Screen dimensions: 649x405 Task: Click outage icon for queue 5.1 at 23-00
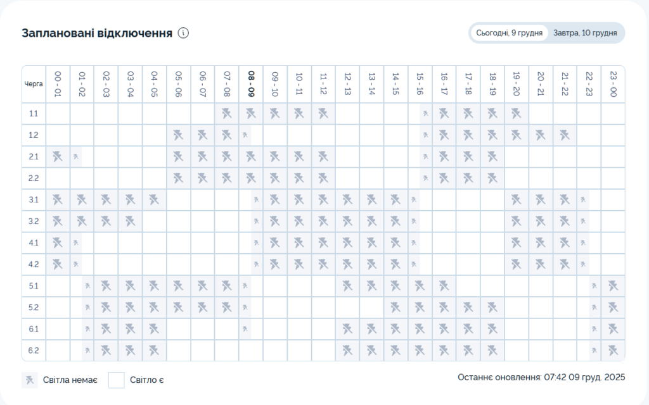pos(613,286)
